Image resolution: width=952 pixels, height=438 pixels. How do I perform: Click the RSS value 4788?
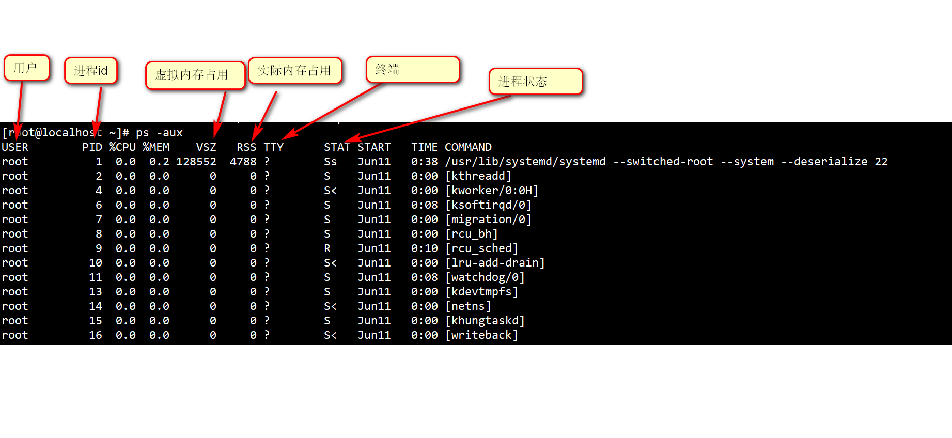(243, 162)
